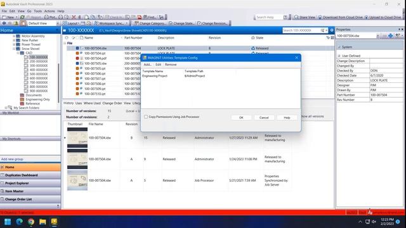
Task: Click the blue Back navigation arrow
Action: pos(4,23)
